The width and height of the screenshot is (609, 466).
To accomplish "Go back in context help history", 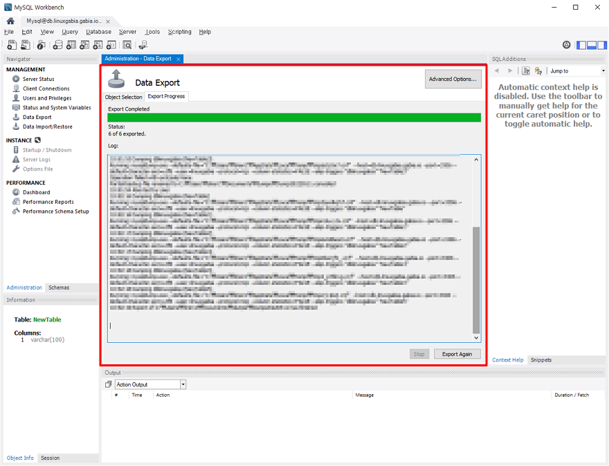I will tap(497, 71).
